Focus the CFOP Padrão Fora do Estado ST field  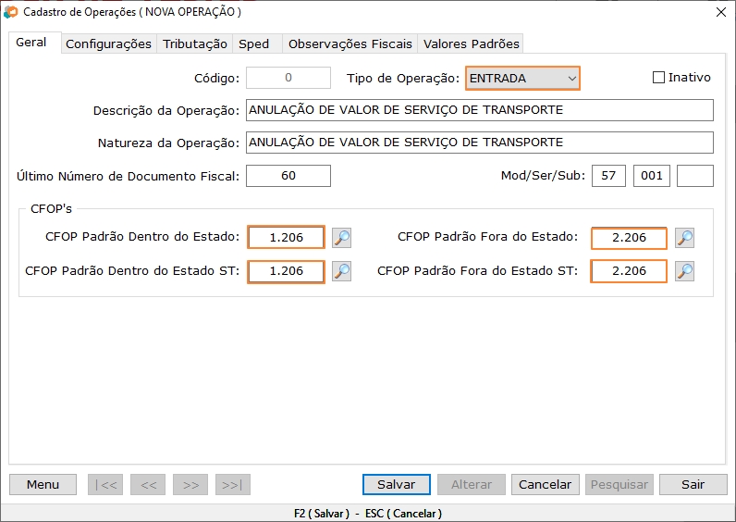[x=629, y=271]
